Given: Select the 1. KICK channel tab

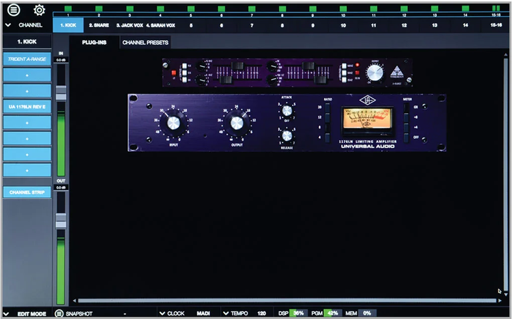Looking at the screenshot, I should pos(68,25).
